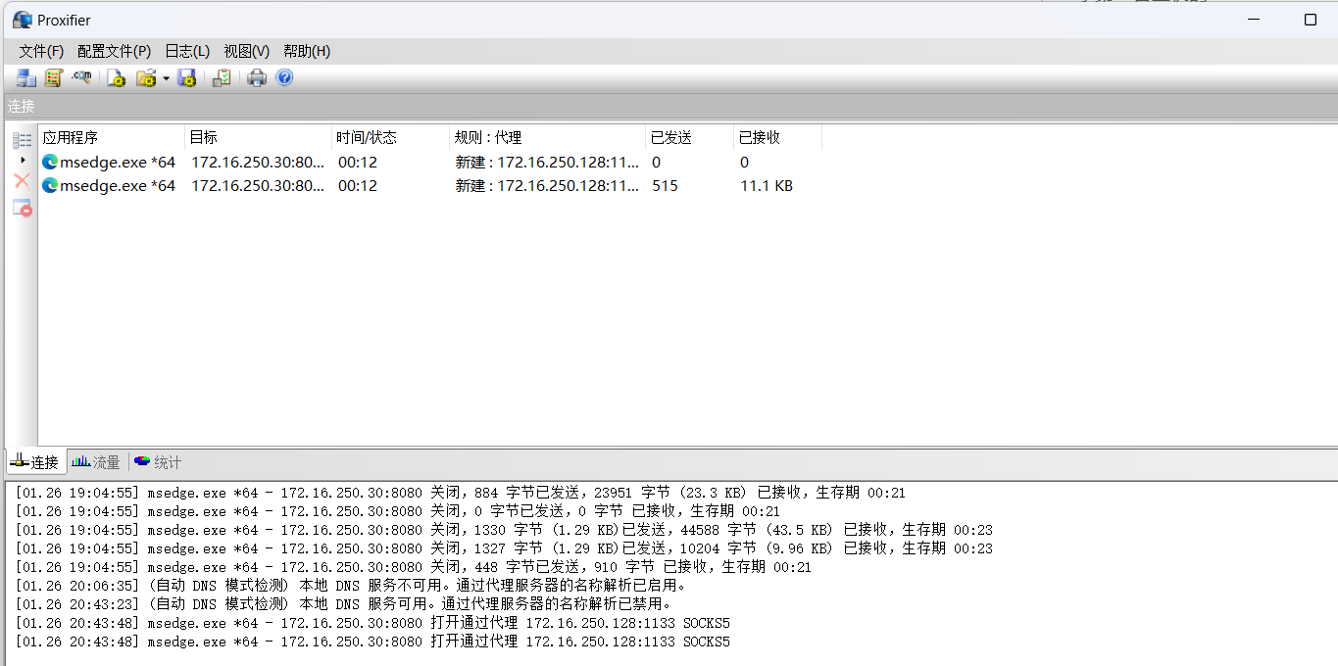Create a new profile from the toolbar
The image size is (1338, 666).
point(117,78)
